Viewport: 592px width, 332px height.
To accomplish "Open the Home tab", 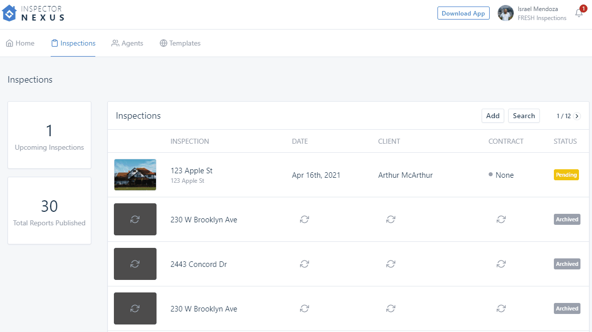I will [x=21, y=44].
